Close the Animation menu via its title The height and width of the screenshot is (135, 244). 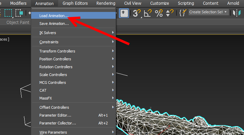coord(44,3)
